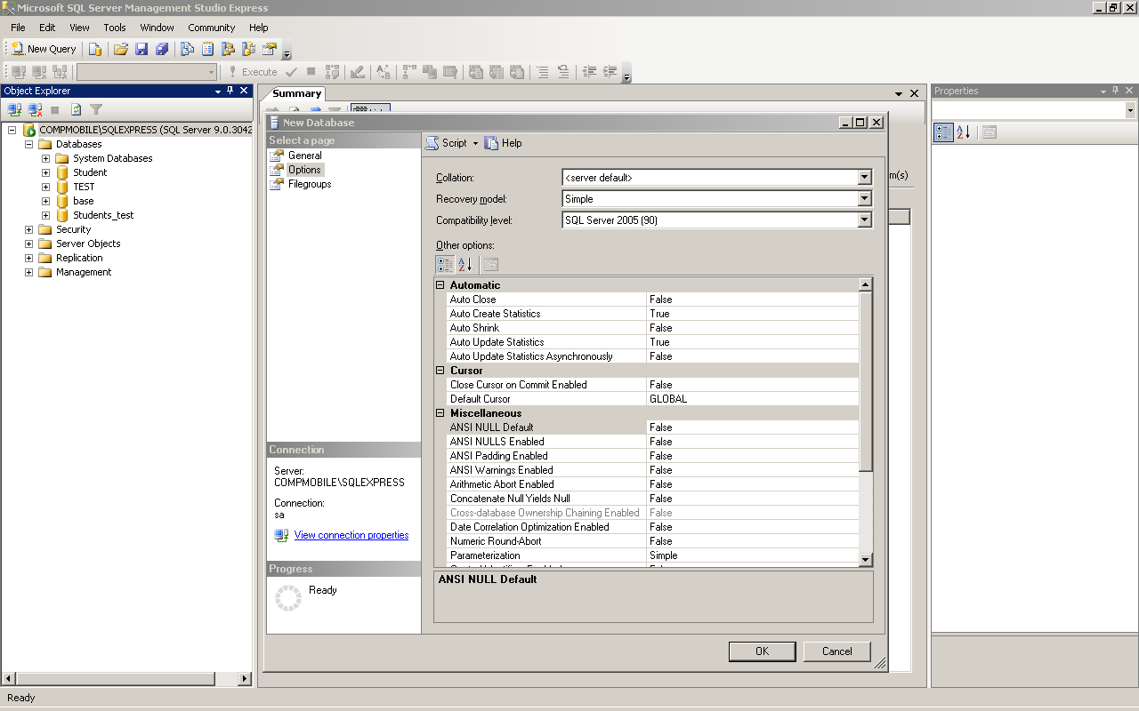Click the Save All icon
The image size is (1139, 711).
162,49
